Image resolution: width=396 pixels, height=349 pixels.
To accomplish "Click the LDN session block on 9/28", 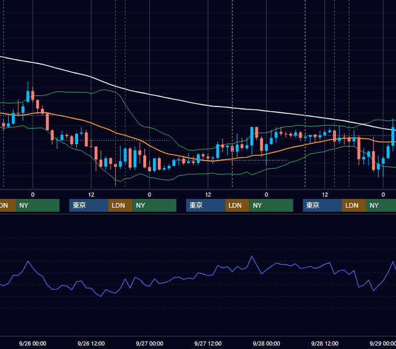I will coord(354,205).
